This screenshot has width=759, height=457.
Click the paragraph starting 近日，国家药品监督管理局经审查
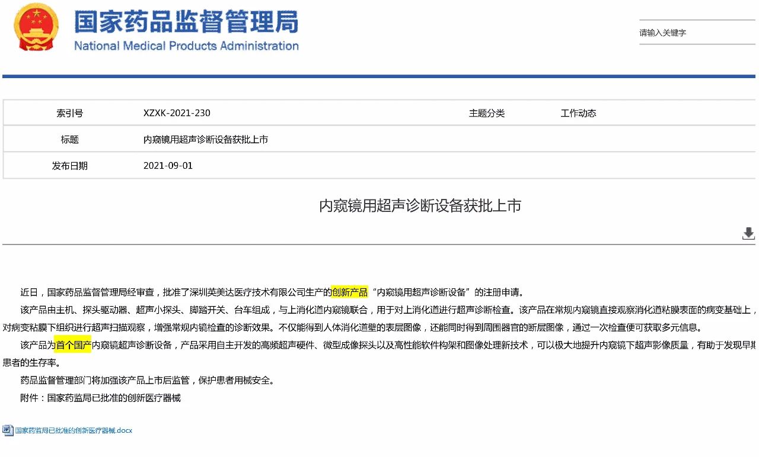coord(273,292)
